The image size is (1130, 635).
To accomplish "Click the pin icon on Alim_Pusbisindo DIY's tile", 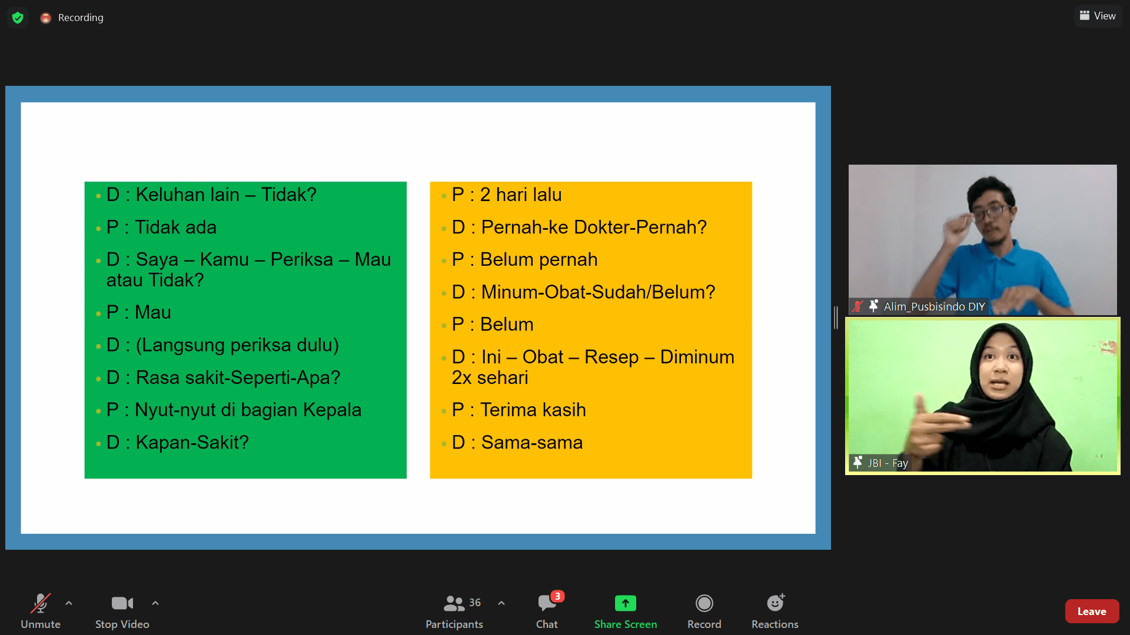I will tap(872, 306).
